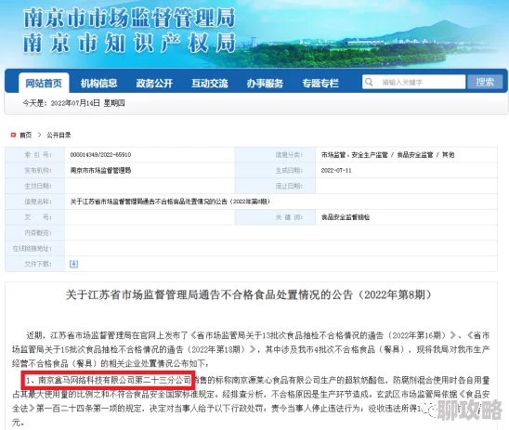Screen dimensions: 509x430
Task: Click the magnifier icon in search box
Action: click(369, 82)
